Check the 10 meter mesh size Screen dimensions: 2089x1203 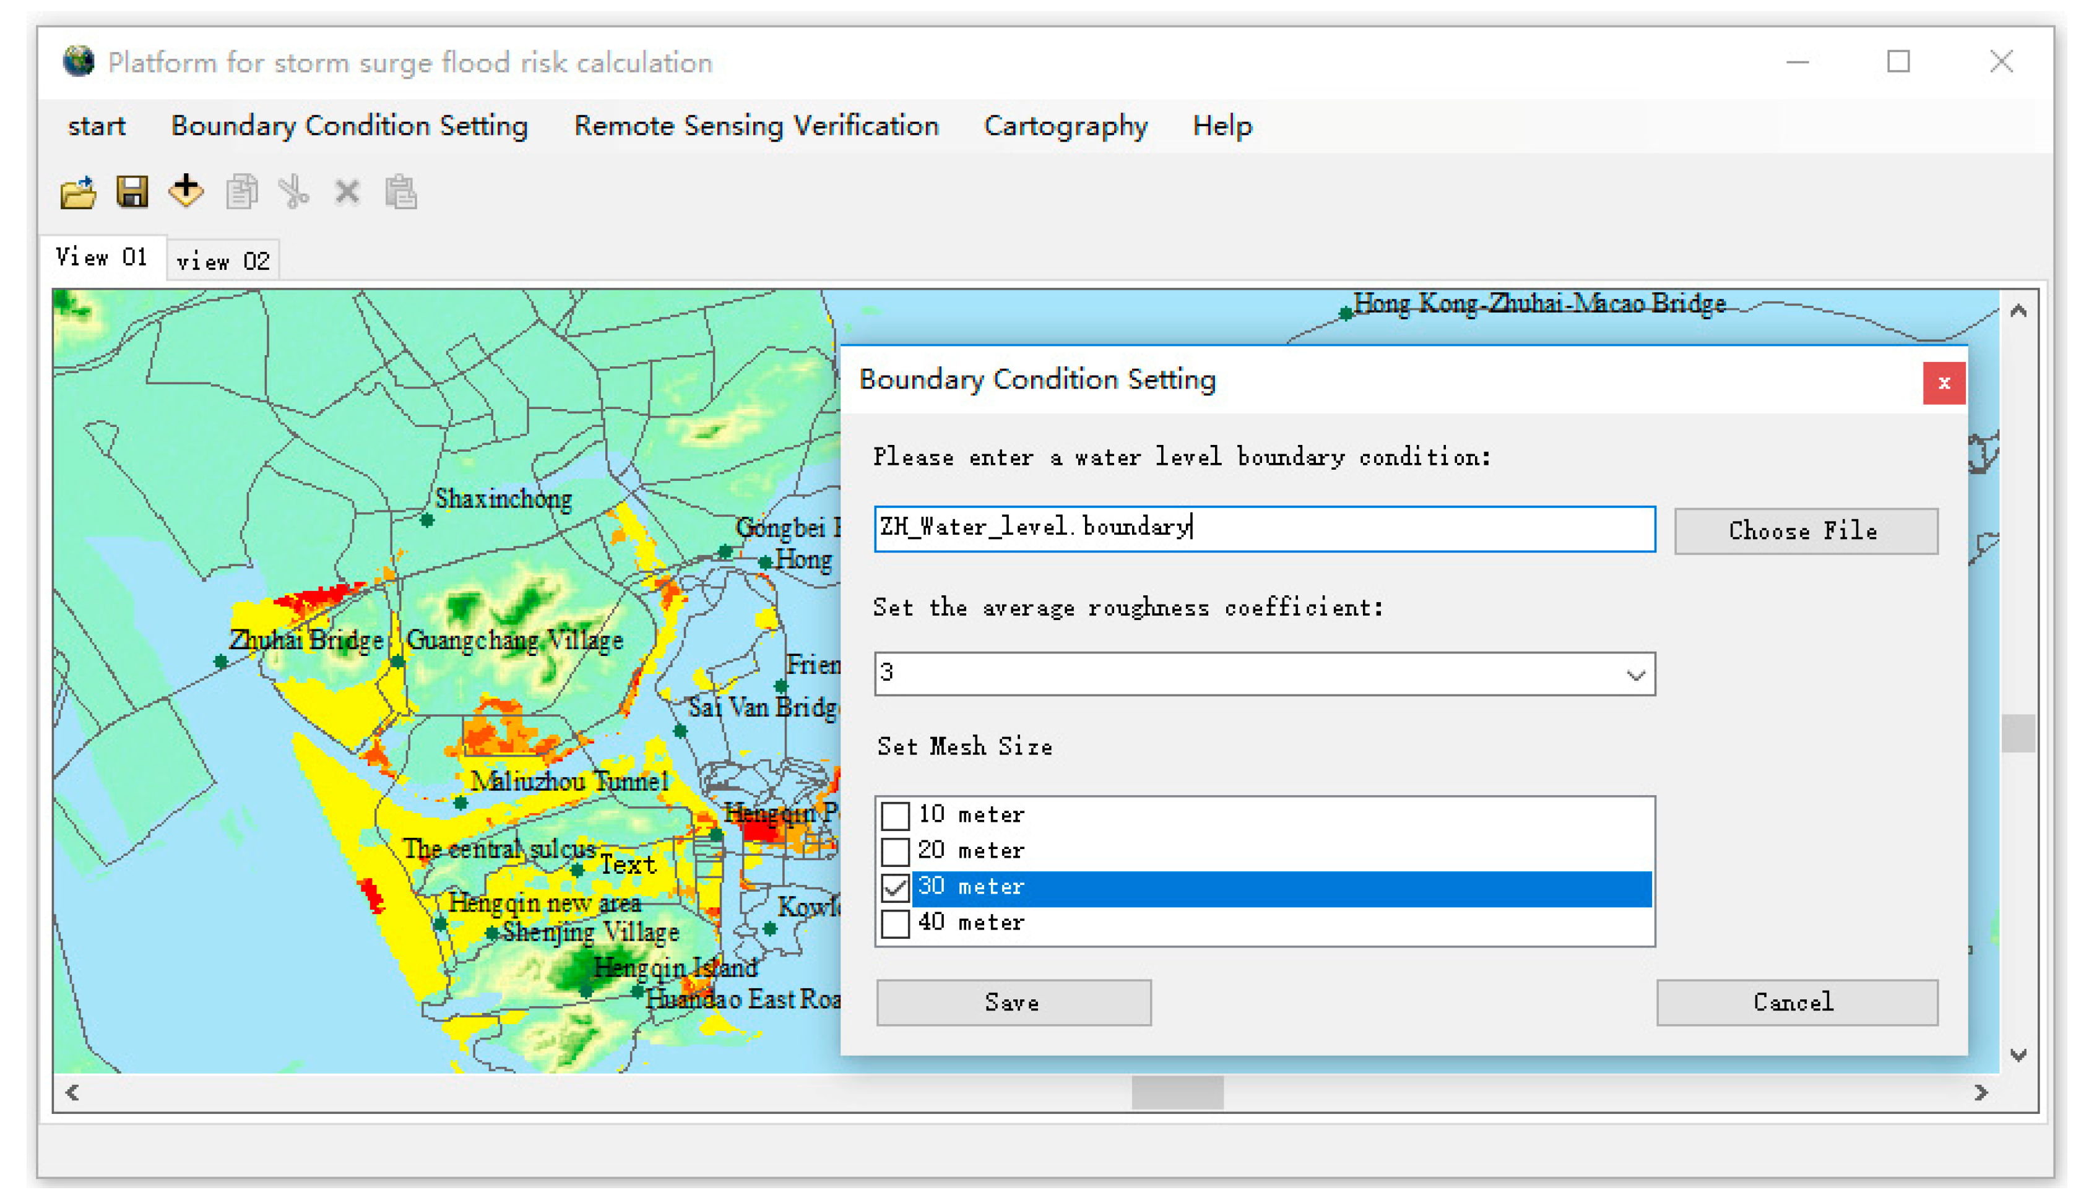[x=895, y=816]
